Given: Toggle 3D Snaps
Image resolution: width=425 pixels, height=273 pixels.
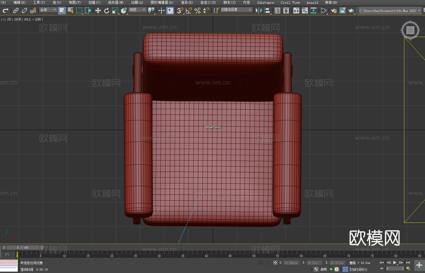Looking at the screenshot, I should click(180, 10).
